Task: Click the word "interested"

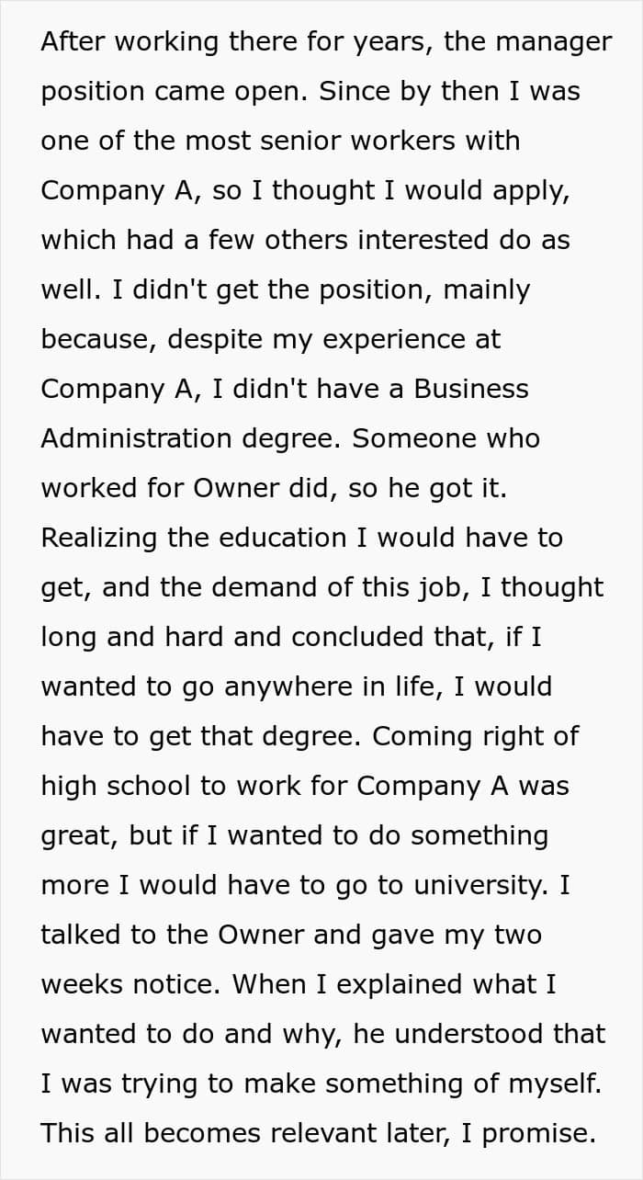Action: (423, 240)
